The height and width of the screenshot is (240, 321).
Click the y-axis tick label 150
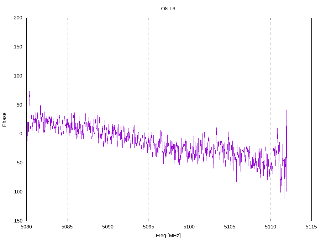[x=18, y=47]
